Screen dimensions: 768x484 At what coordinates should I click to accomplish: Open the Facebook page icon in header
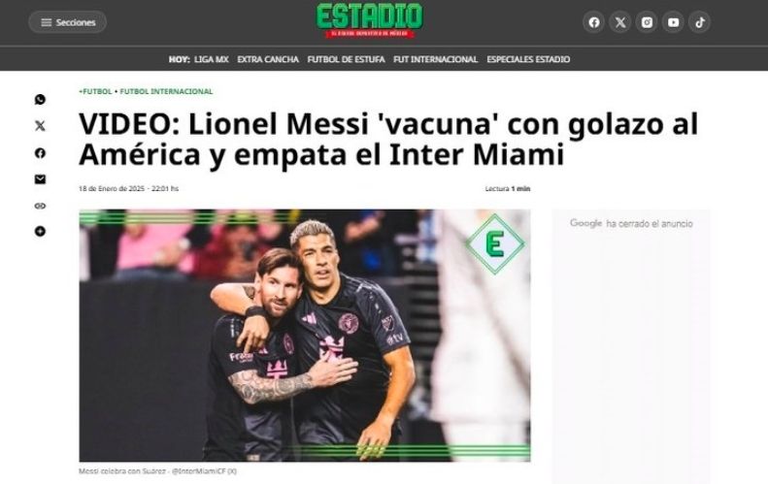pos(594,22)
